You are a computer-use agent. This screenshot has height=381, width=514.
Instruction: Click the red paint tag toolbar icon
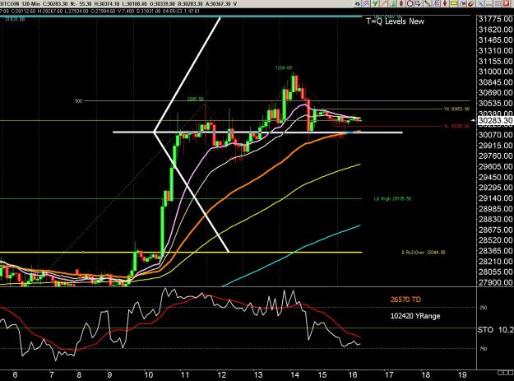point(471,3)
